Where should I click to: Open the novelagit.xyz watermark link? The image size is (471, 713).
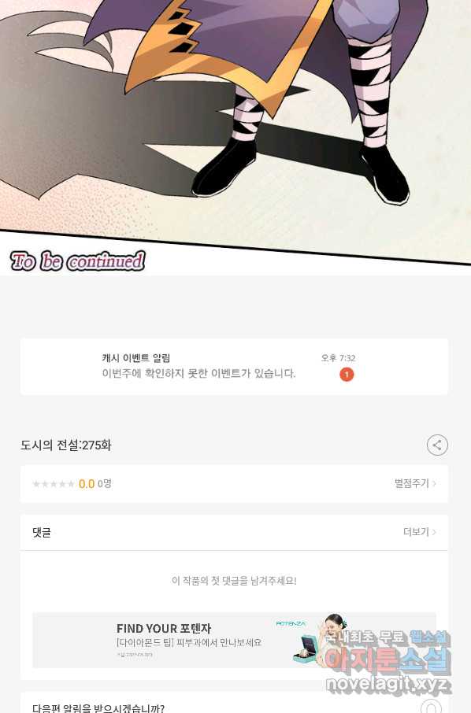[x=388, y=683]
